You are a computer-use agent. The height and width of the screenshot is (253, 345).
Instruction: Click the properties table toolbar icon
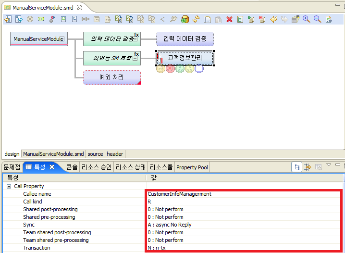(x=296, y=19)
